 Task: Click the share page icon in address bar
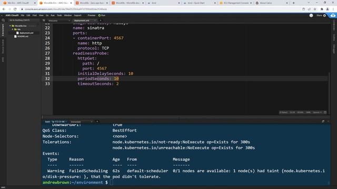point(309,9)
